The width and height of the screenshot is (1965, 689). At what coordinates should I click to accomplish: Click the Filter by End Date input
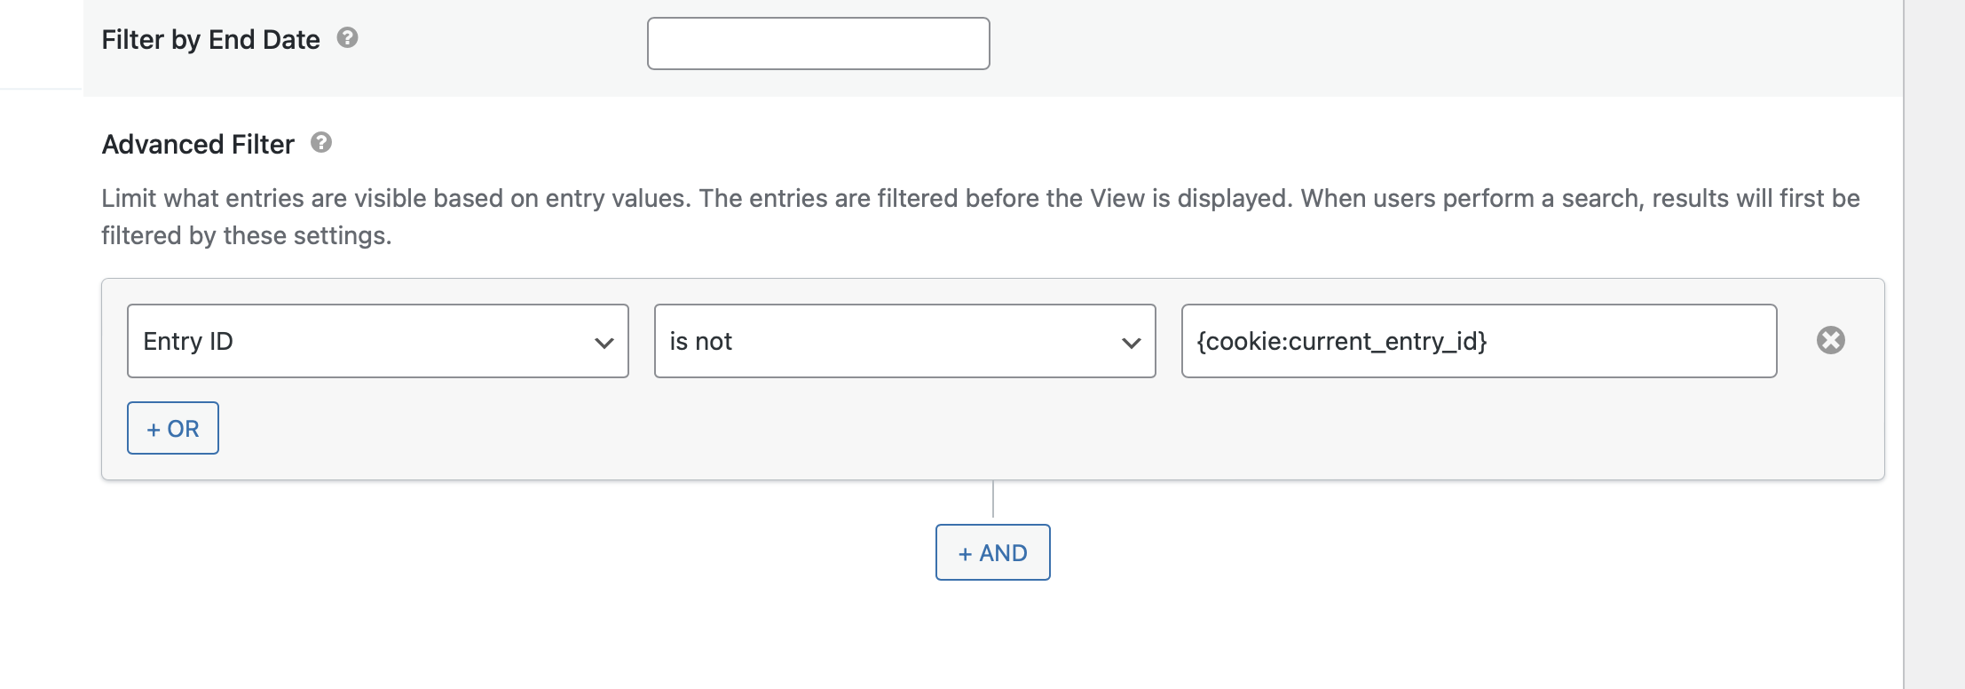click(817, 44)
